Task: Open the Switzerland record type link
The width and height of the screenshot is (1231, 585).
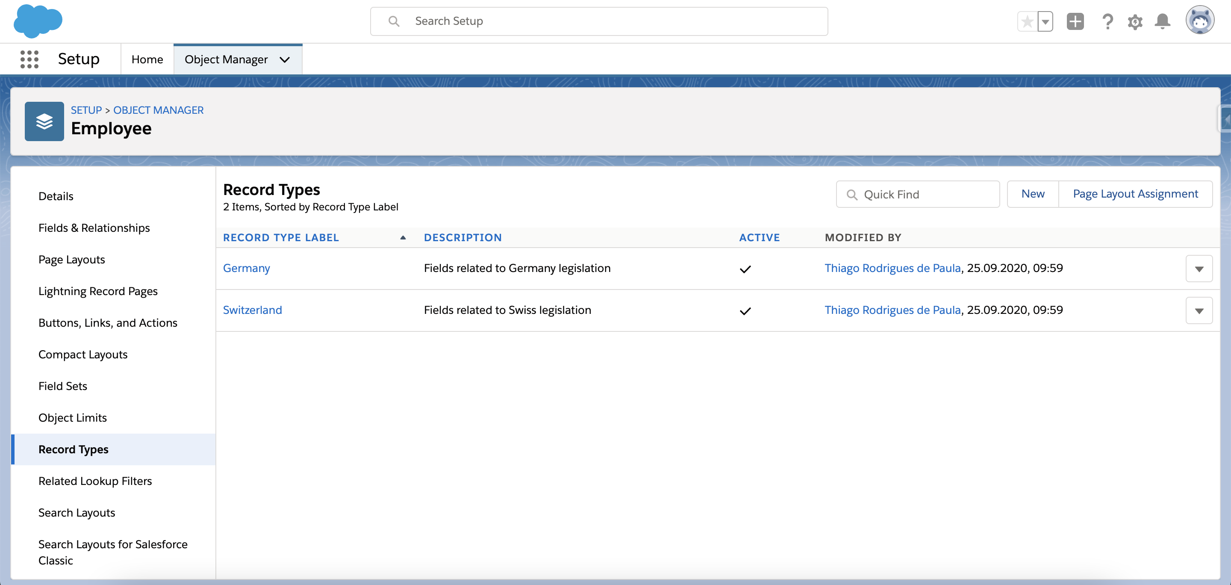Action: 252,310
